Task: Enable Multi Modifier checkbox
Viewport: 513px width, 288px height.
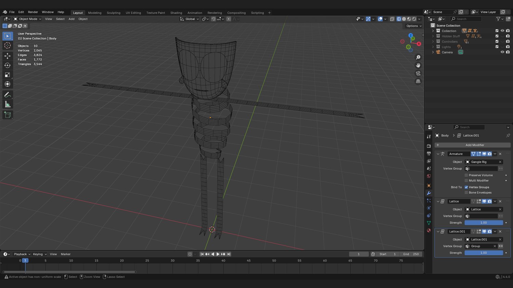Action: [x=466, y=181]
